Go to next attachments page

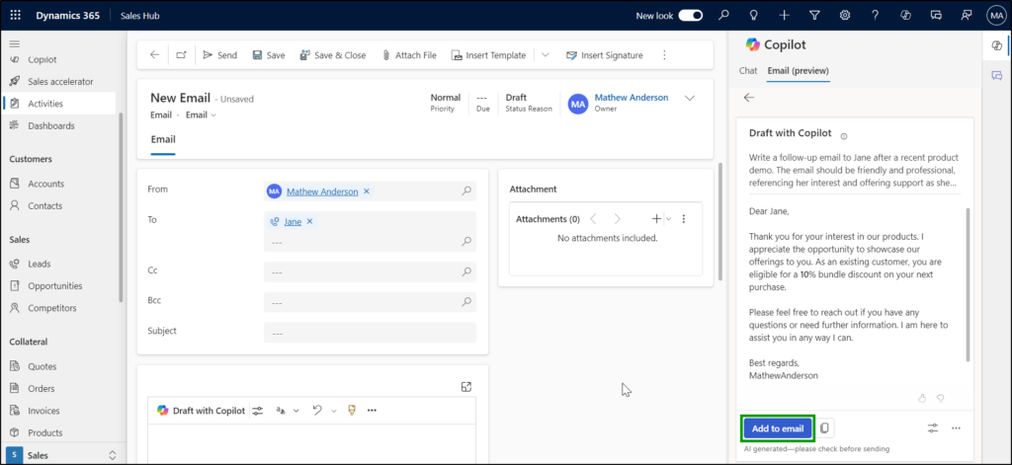click(x=617, y=218)
